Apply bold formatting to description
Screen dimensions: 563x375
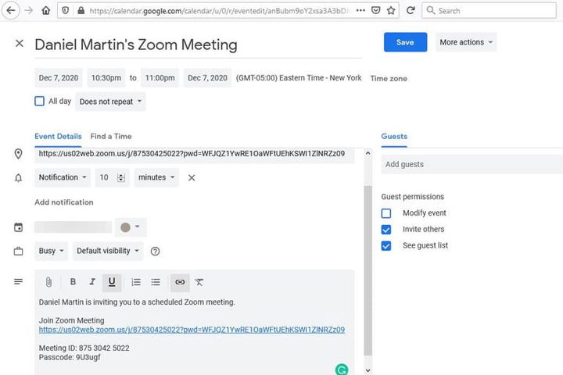pos(73,282)
